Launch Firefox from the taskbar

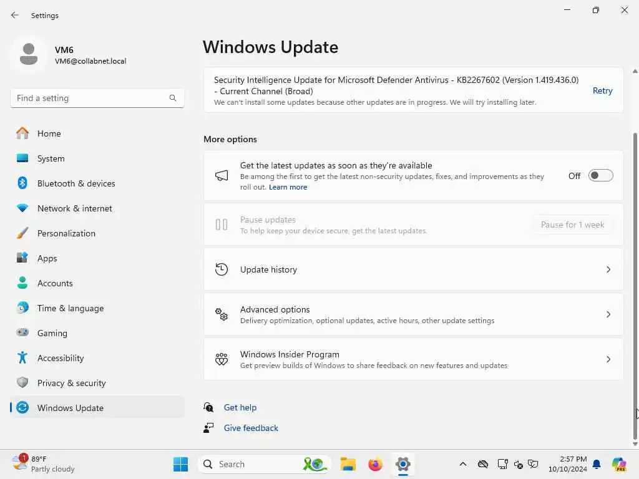pyautogui.click(x=375, y=464)
